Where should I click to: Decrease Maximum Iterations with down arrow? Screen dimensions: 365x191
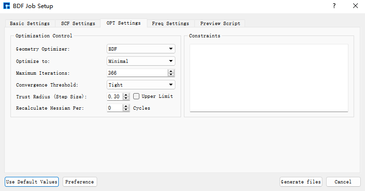[x=171, y=75]
